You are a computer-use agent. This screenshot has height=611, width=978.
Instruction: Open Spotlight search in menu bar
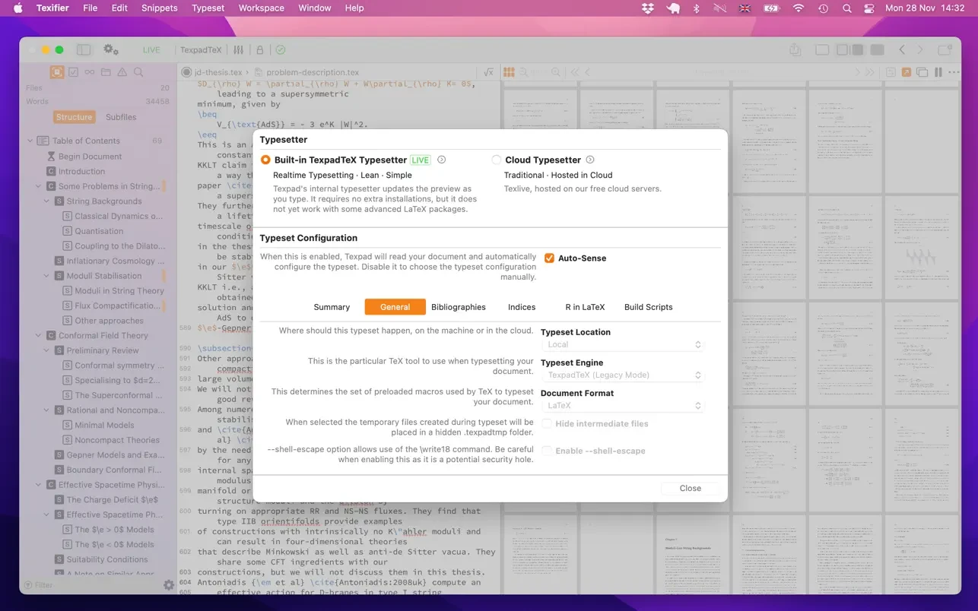[x=847, y=8]
